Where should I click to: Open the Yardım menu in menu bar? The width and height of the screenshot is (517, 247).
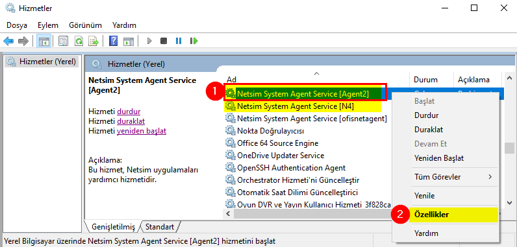(x=124, y=25)
